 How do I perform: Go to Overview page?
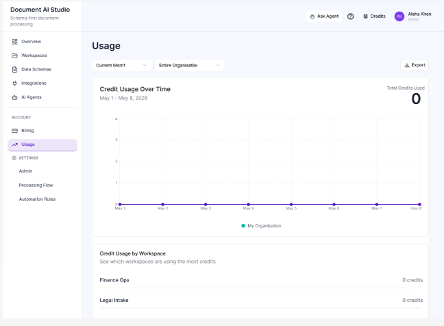tap(42, 42)
